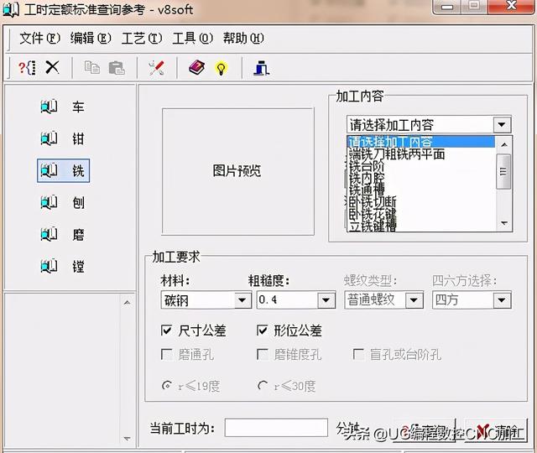Choose 铣内腔 from the list

coord(421,178)
